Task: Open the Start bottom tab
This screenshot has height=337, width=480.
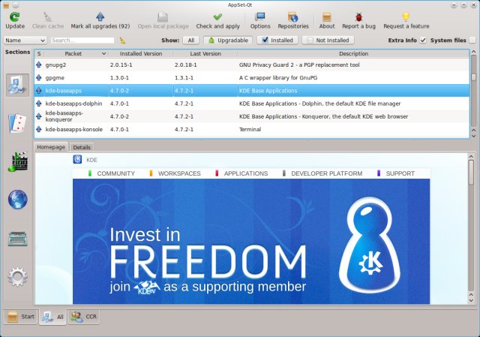Action: coord(21,317)
